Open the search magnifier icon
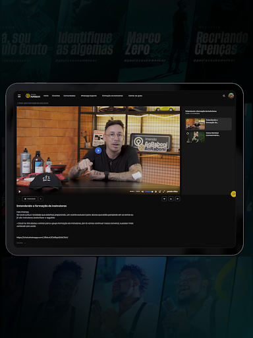Viewport: 253px width, 338px height. [x=224, y=96]
